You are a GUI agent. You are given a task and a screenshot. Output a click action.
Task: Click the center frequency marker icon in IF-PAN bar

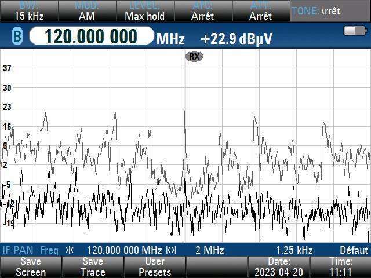[x=70, y=250]
